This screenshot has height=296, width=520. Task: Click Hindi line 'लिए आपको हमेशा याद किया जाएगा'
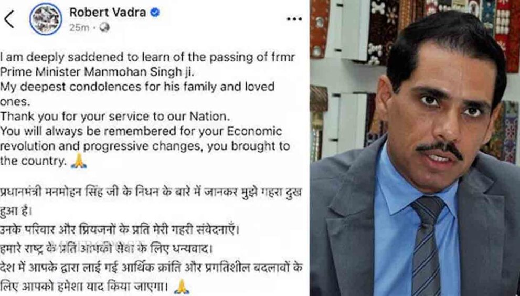(86, 287)
